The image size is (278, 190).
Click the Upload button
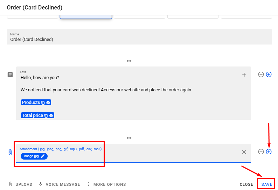(21, 184)
